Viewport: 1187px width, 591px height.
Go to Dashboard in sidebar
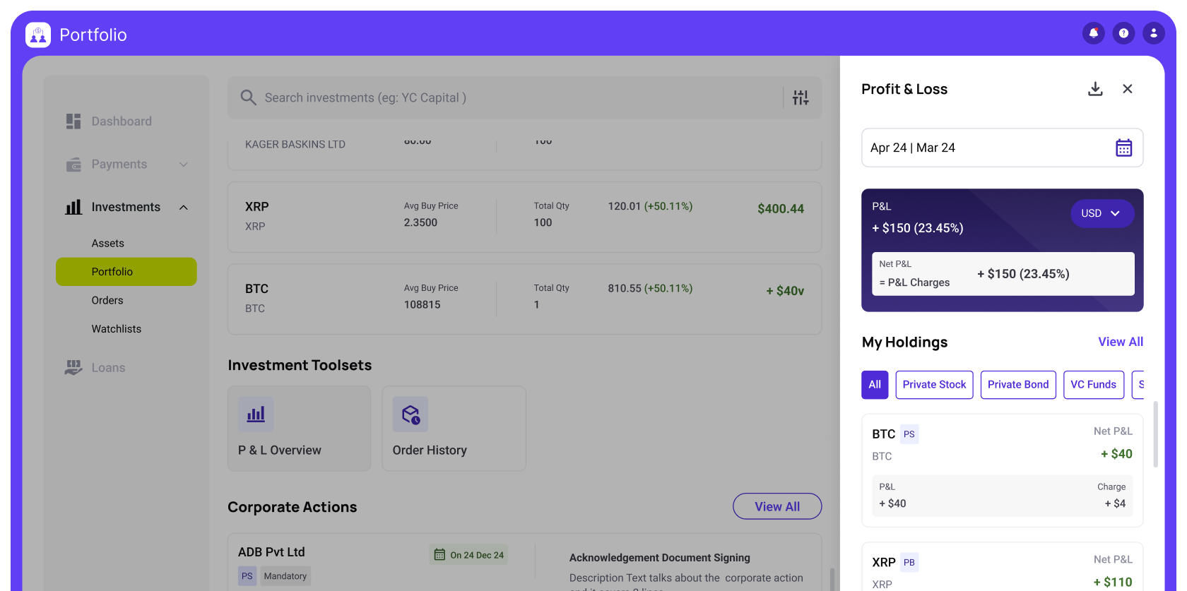[x=122, y=121]
